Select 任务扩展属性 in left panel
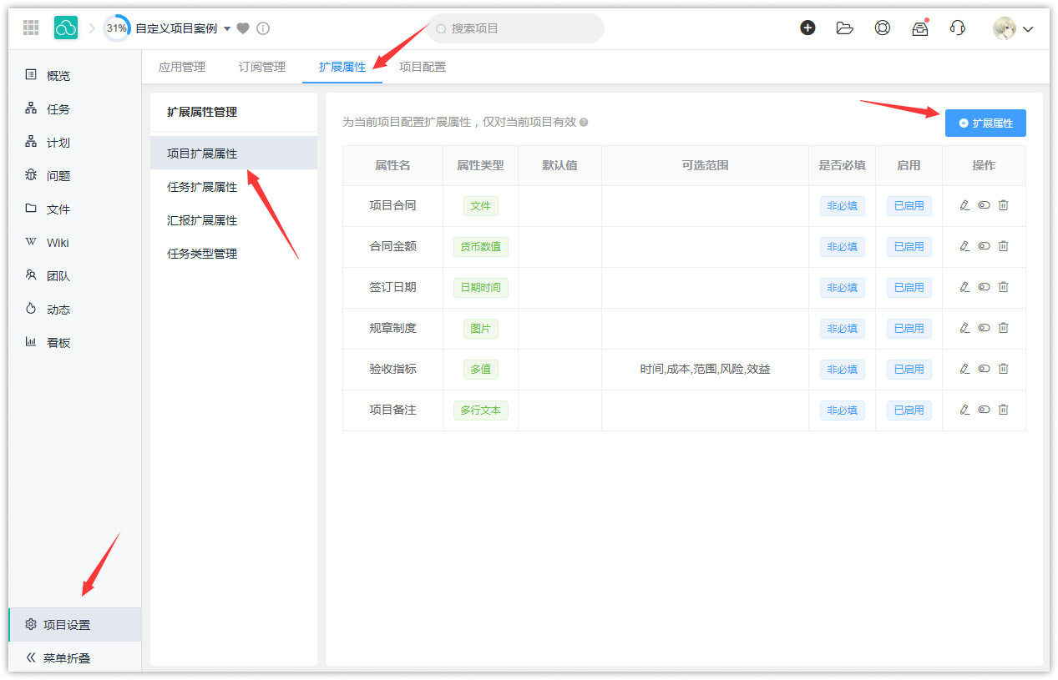The image size is (1058, 680). click(x=234, y=187)
